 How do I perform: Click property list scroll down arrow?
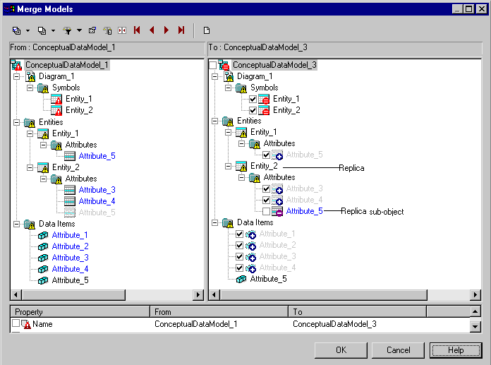point(475,327)
